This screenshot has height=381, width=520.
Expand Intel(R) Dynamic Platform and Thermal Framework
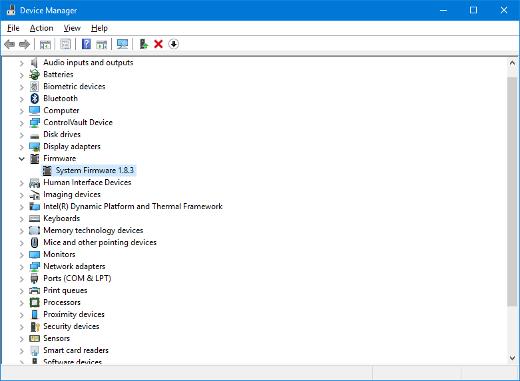(21, 206)
